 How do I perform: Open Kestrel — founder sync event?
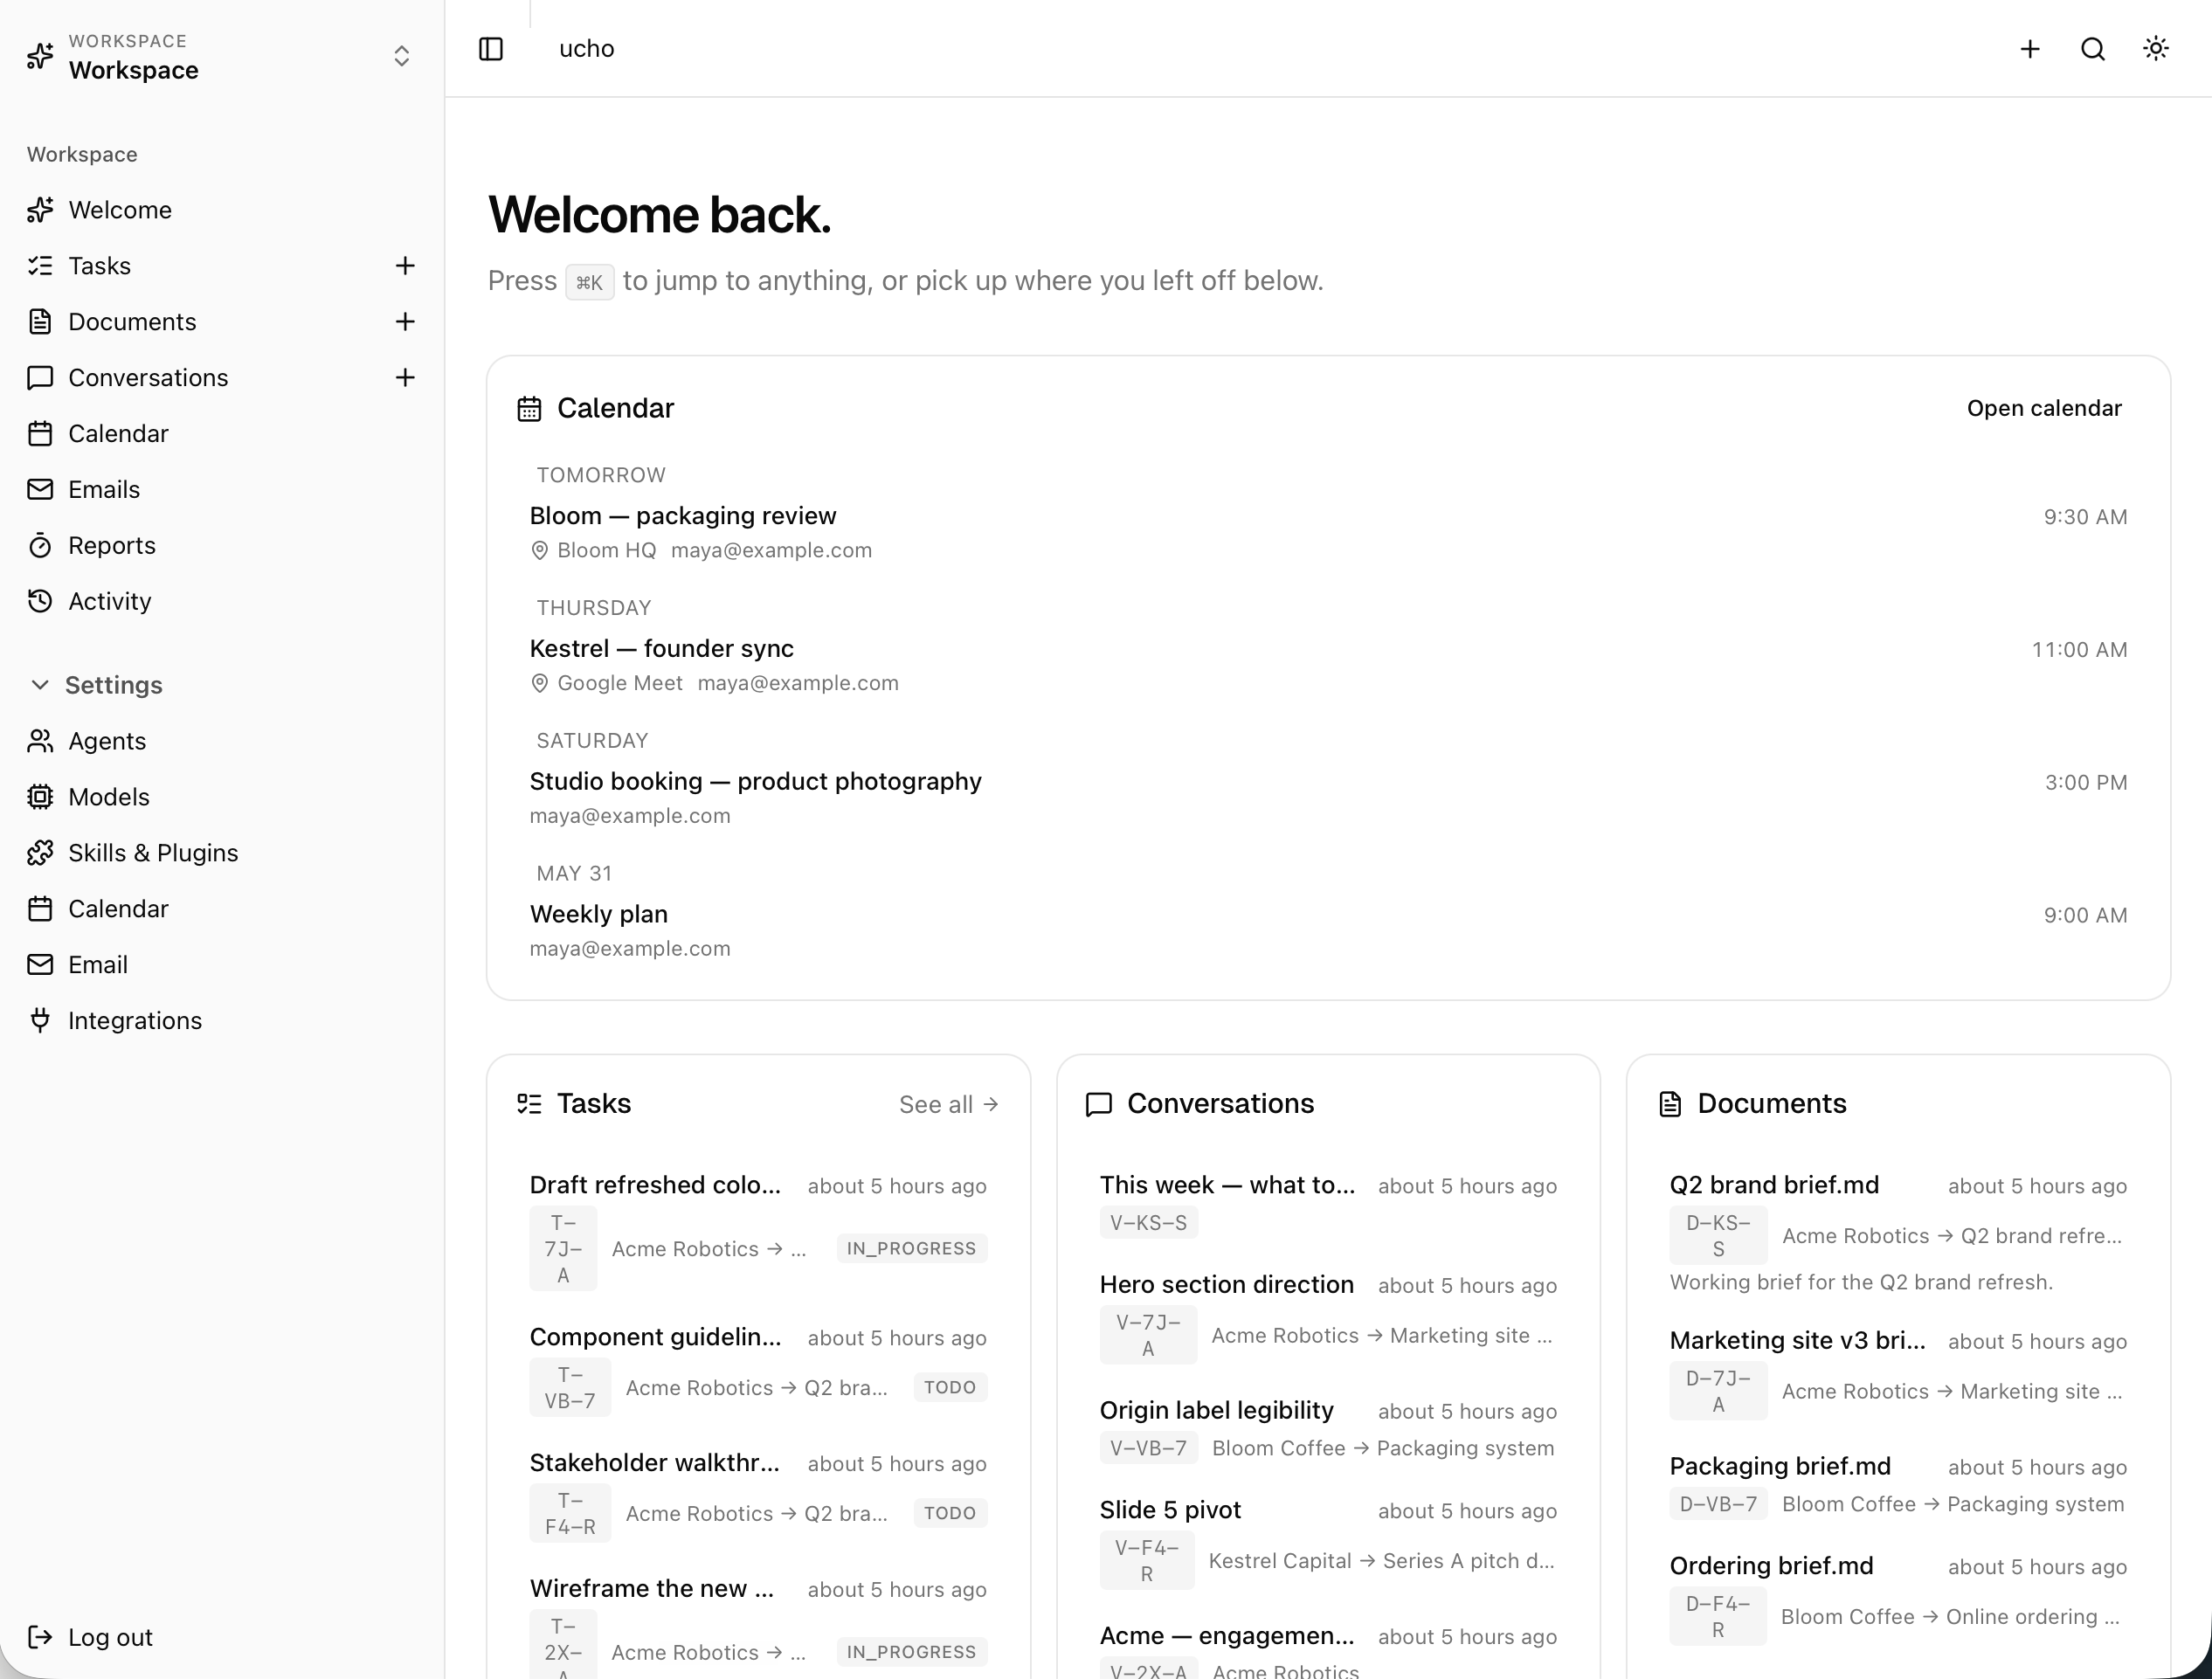point(1328,665)
